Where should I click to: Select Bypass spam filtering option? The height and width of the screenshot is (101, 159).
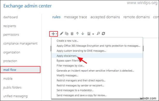tap(69, 61)
